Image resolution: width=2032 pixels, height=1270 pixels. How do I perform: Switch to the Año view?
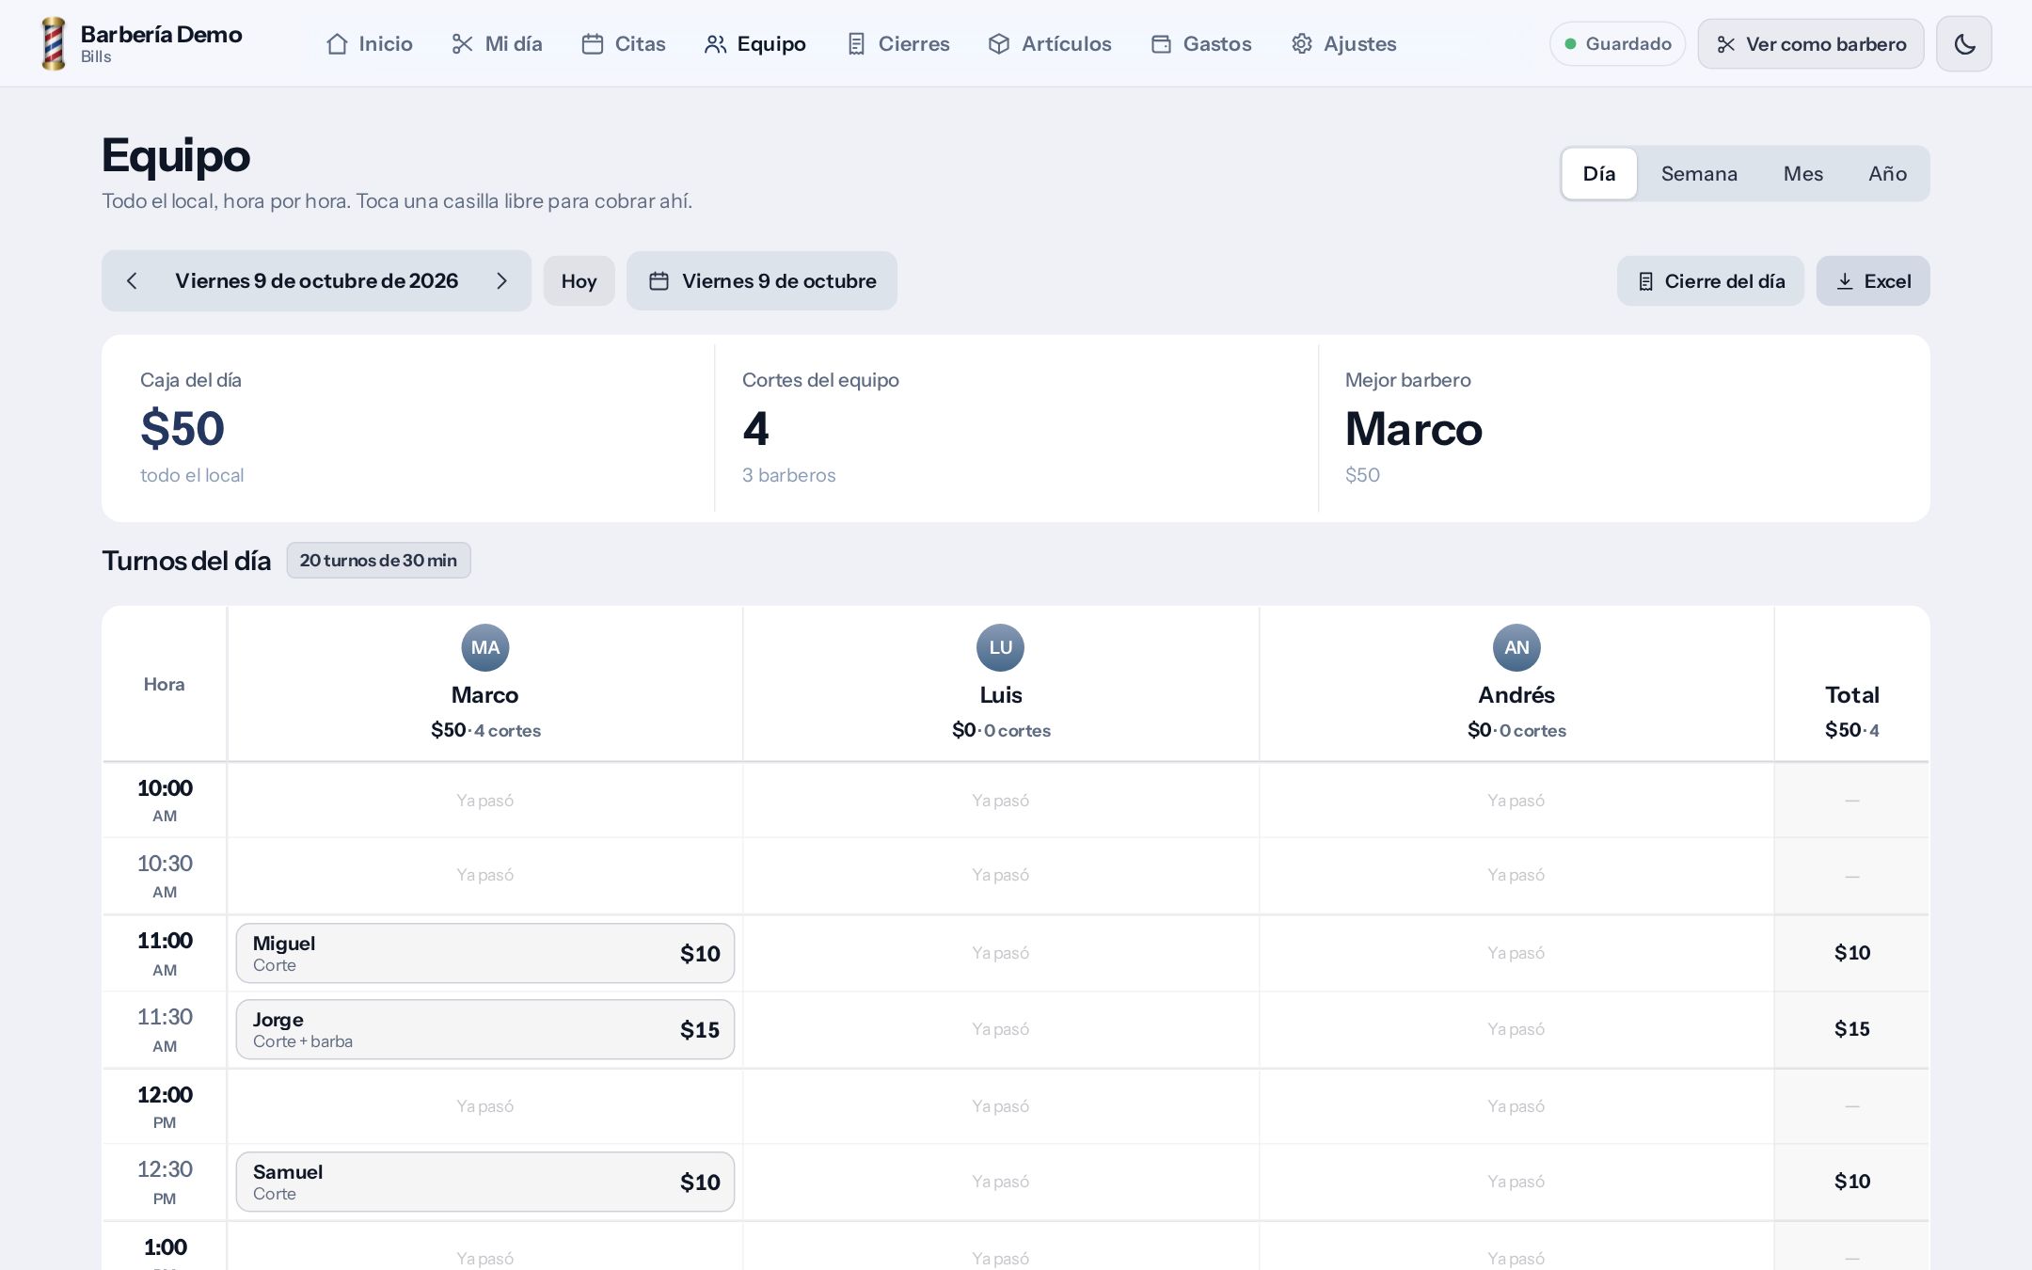[x=1887, y=173]
